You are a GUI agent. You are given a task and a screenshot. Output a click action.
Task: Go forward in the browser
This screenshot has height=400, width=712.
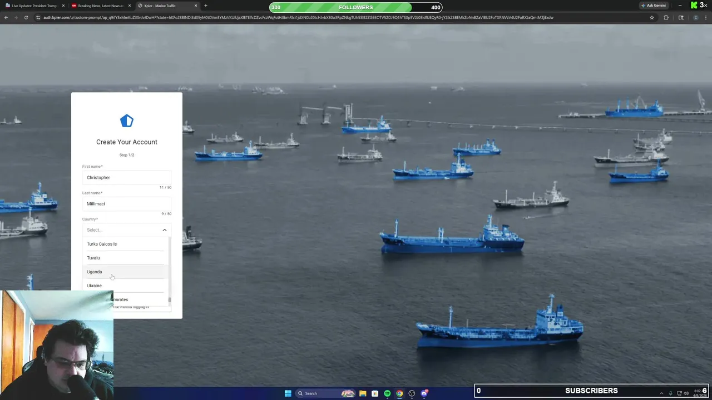point(16,17)
